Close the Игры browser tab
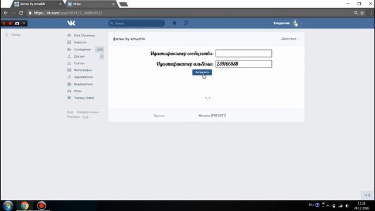Screen dimensions: 375x211 pyautogui.click(x=113, y=4)
